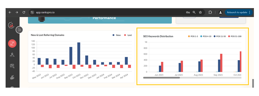Click the SEO Keywords Distribution title
The height and width of the screenshot is (96, 259).
158,36
